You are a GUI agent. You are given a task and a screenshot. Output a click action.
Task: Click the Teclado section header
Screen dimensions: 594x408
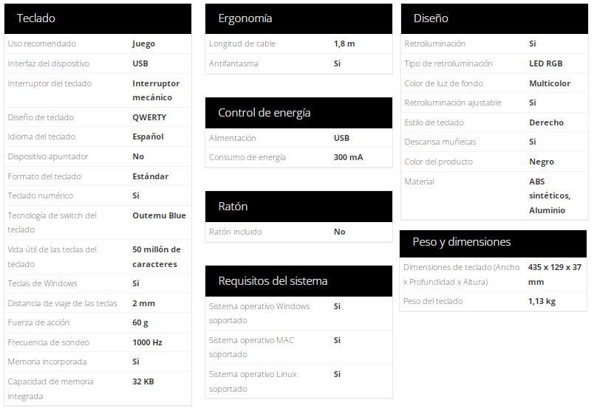[98, 18]
